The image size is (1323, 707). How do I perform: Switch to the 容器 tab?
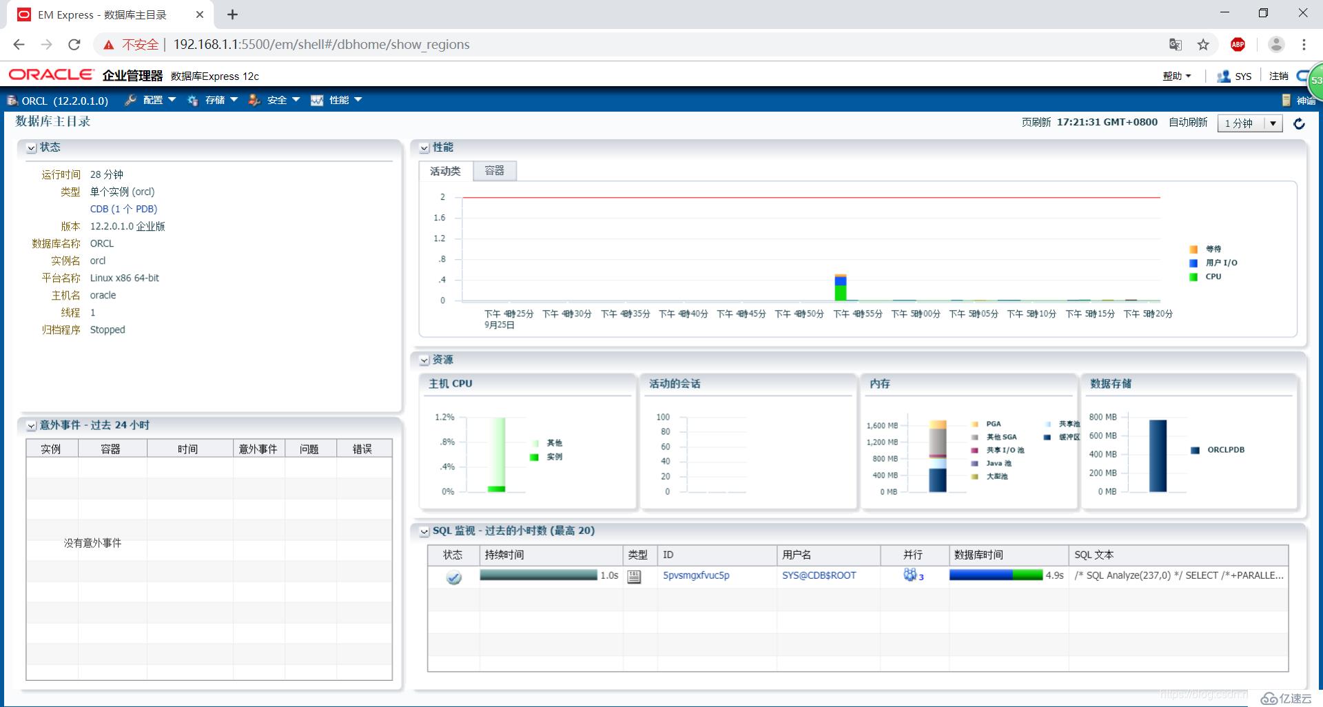pyautogui.click(x=494, y=170)
